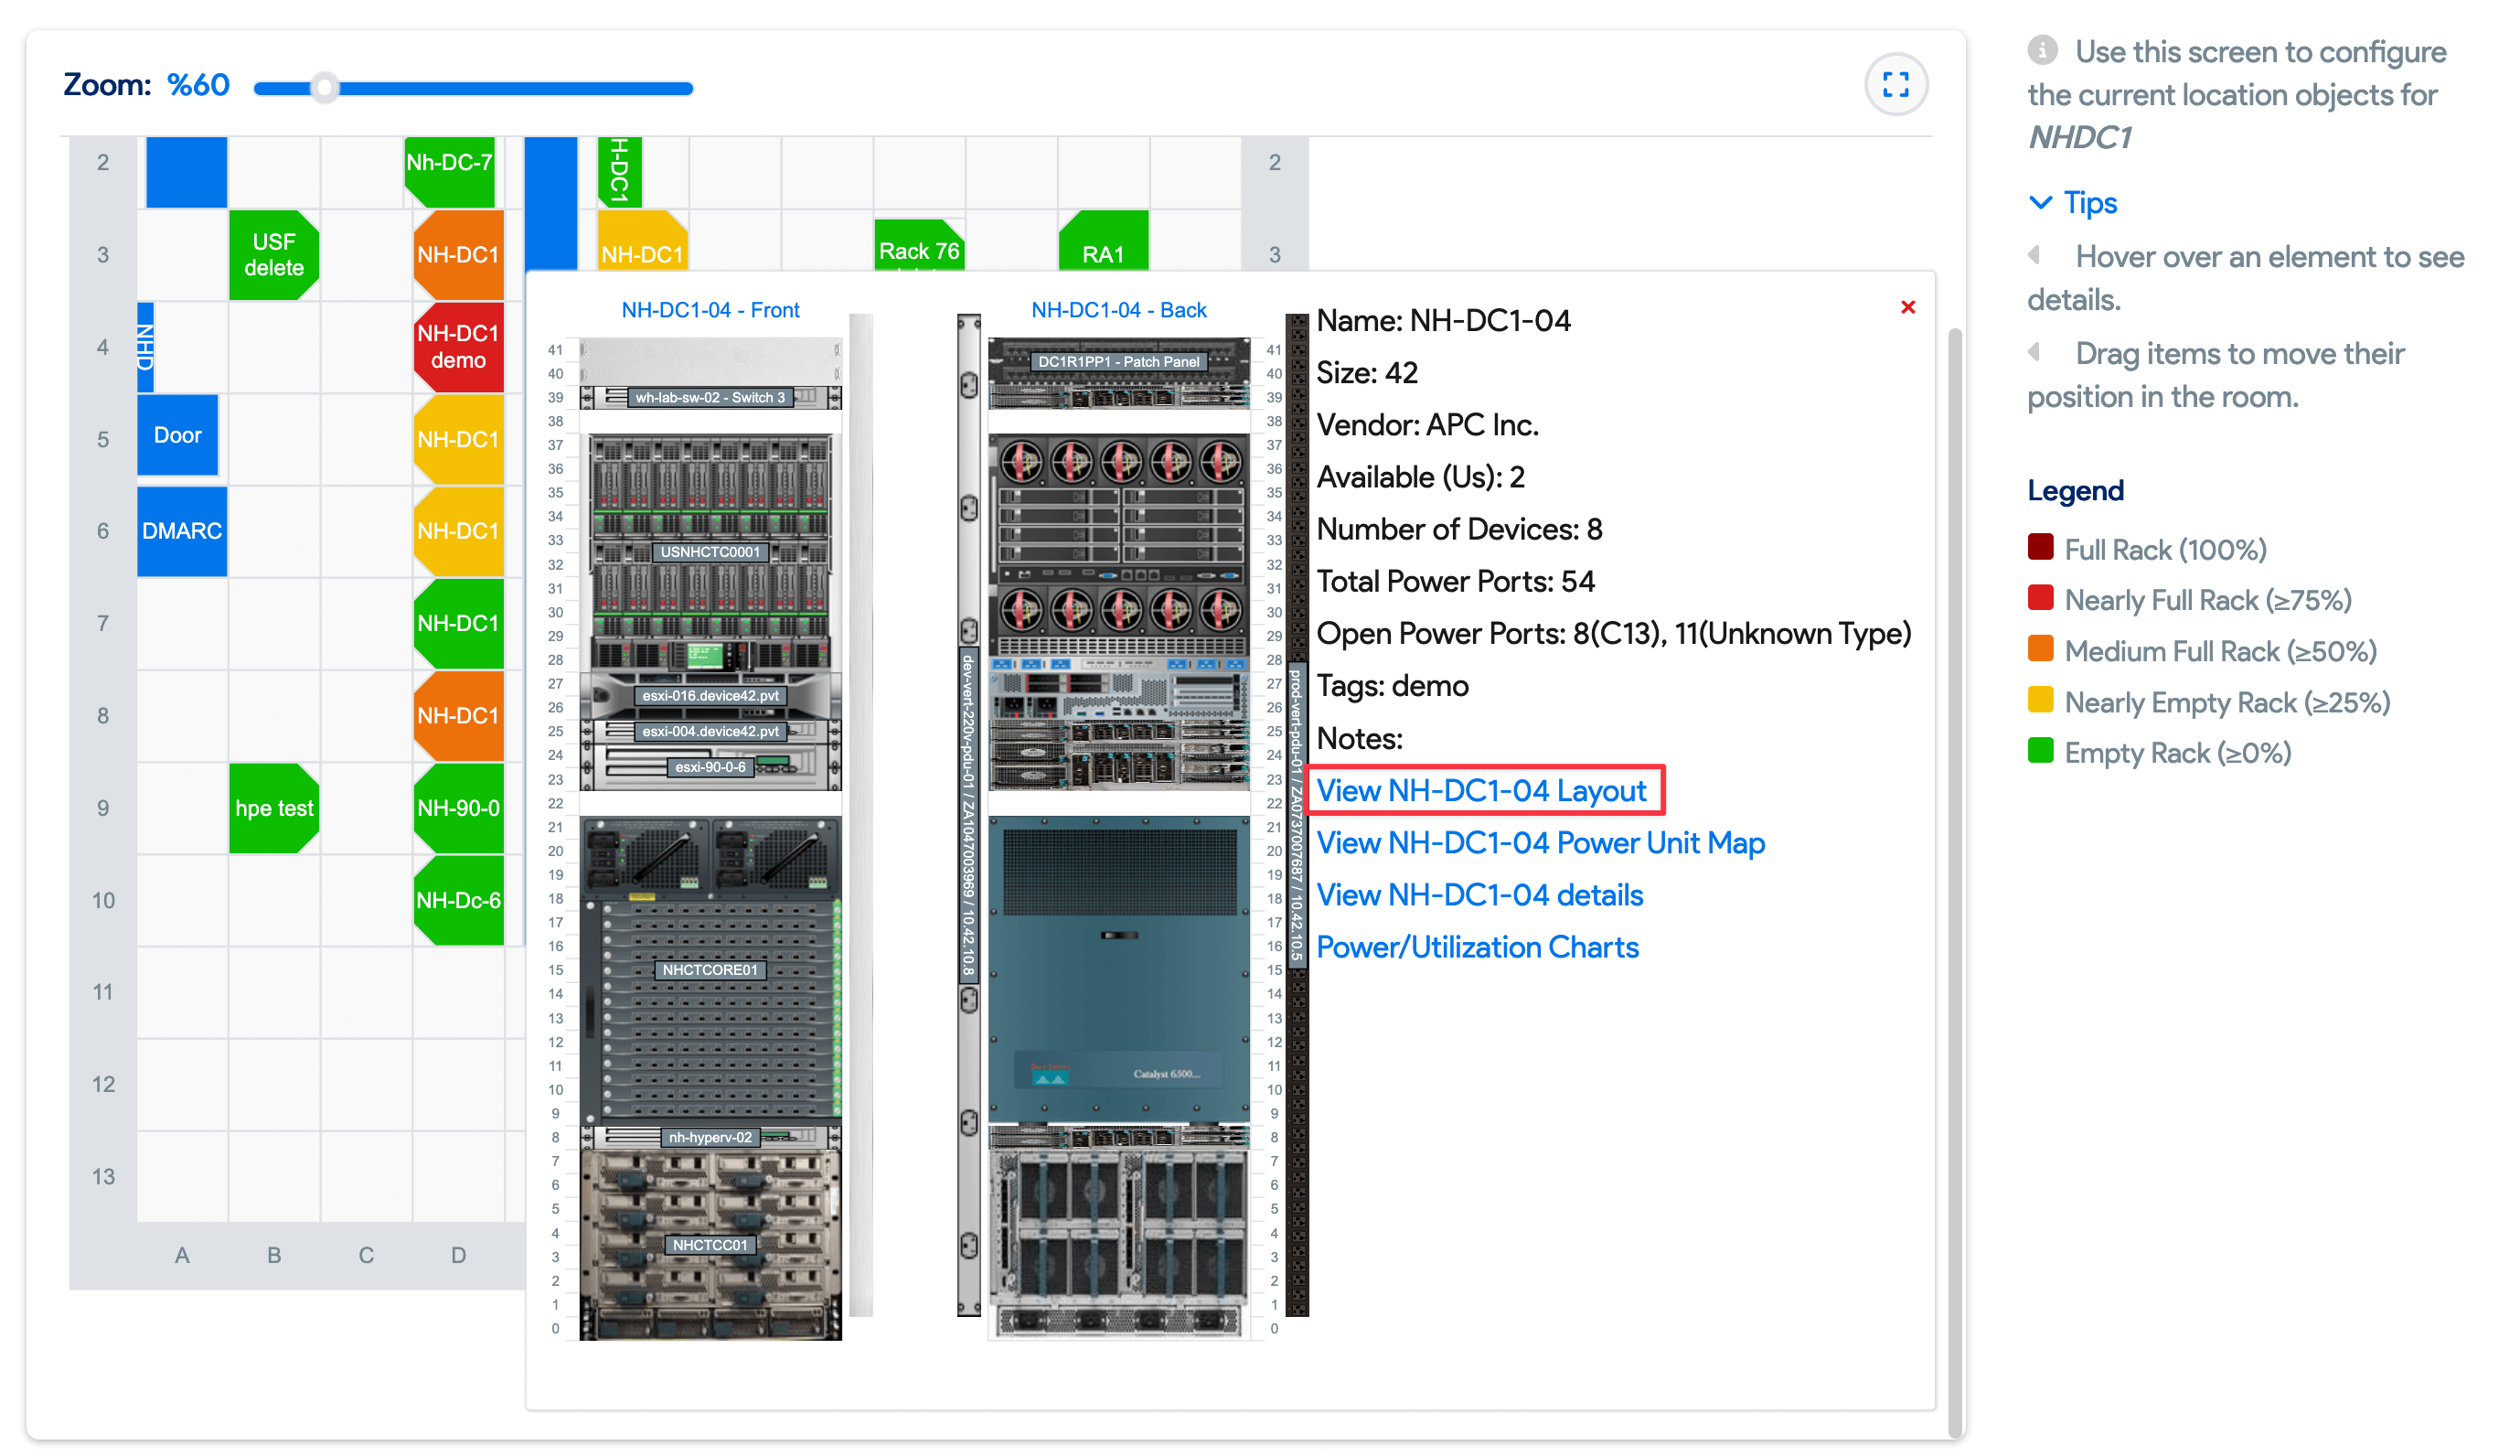Click the NH-DC1-04 - Front title
Viewport: 2520px width, 1456px height.
click(710, 310)
